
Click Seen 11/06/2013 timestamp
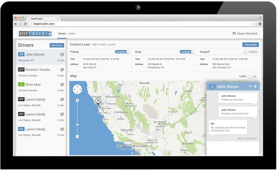pos(247,139)
